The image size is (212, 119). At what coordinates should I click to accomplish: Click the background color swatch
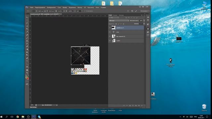(x=28, y=78)
